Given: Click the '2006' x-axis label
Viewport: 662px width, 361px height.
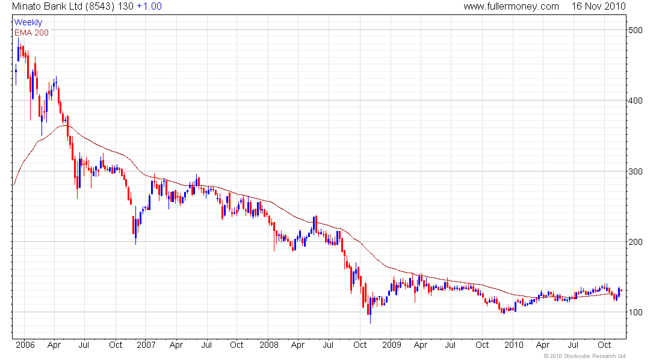Looking at the screenshot, I should 25,345.
